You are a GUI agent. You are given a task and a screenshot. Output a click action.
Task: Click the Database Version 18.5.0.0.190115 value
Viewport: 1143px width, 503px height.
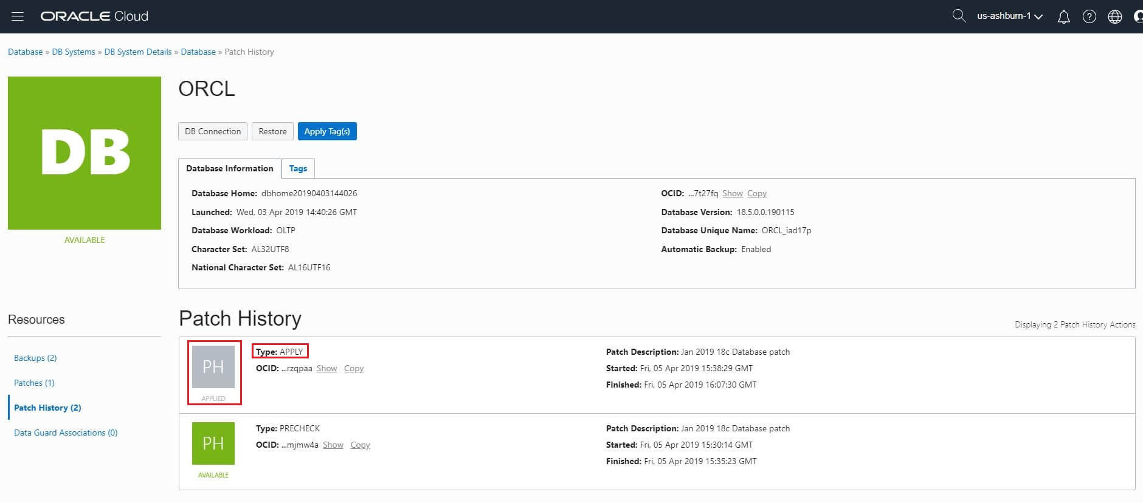[765, 212]
